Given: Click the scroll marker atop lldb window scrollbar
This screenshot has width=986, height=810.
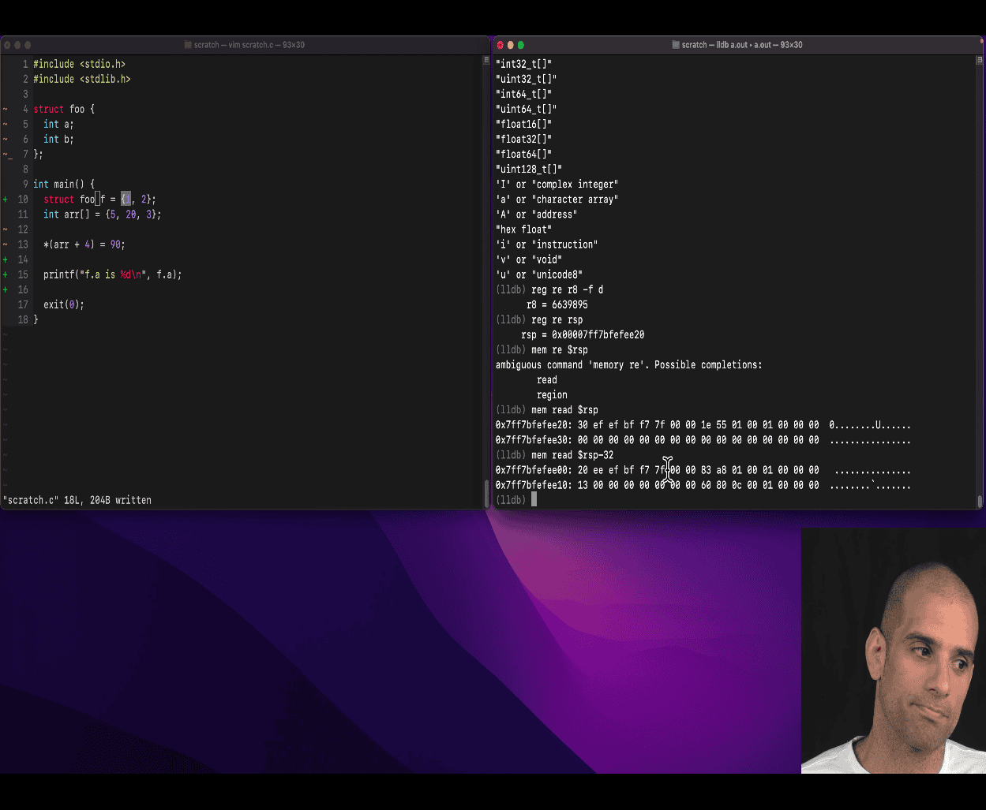Looking at the screenshot, I should point(980,61).
